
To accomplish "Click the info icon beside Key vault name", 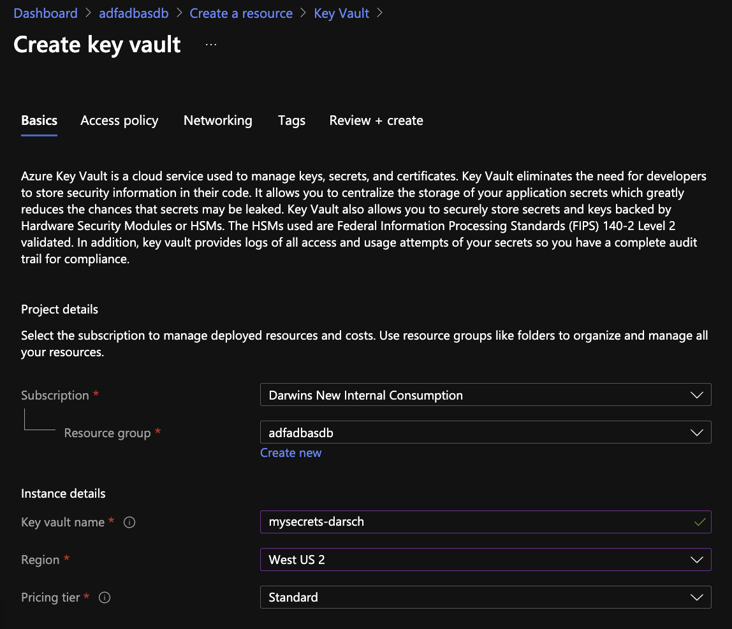I will click(x=129, y=522).
